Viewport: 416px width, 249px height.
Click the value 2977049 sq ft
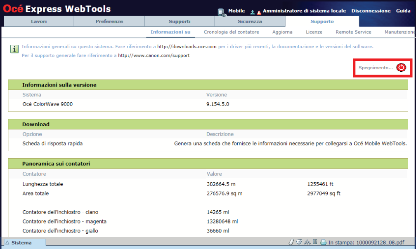coord(324,194)
